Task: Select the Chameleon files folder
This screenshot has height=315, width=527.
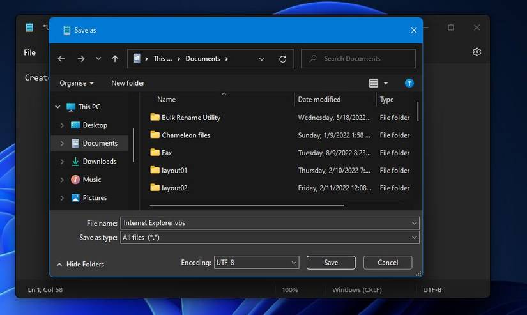Action: click(186, 135)
